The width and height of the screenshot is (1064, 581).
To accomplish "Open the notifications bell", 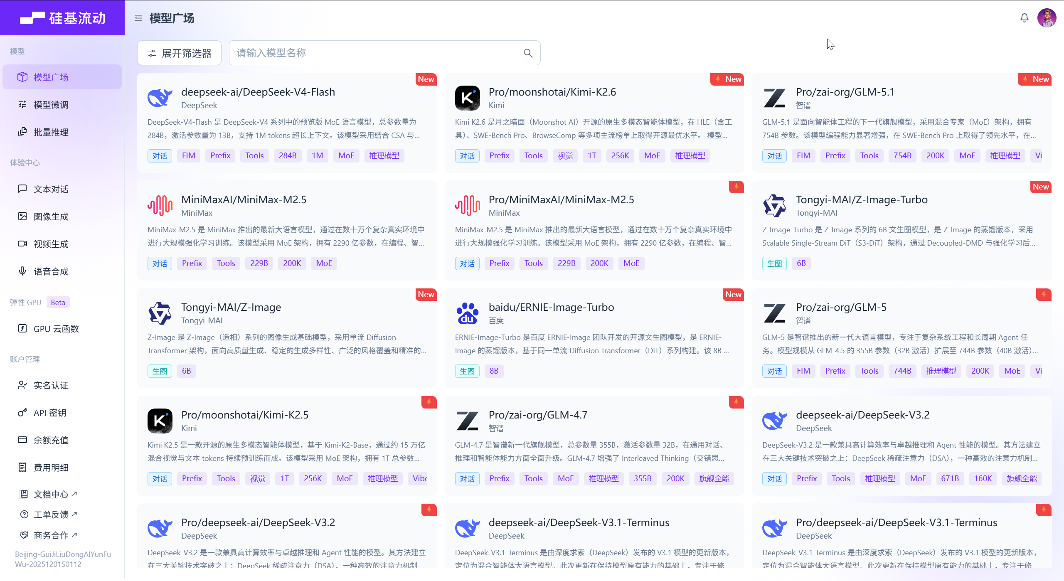I will tap(1024, 18).
